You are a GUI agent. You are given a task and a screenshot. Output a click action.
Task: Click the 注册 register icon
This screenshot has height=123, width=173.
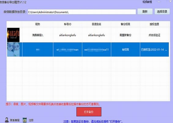tap(25, 120)
